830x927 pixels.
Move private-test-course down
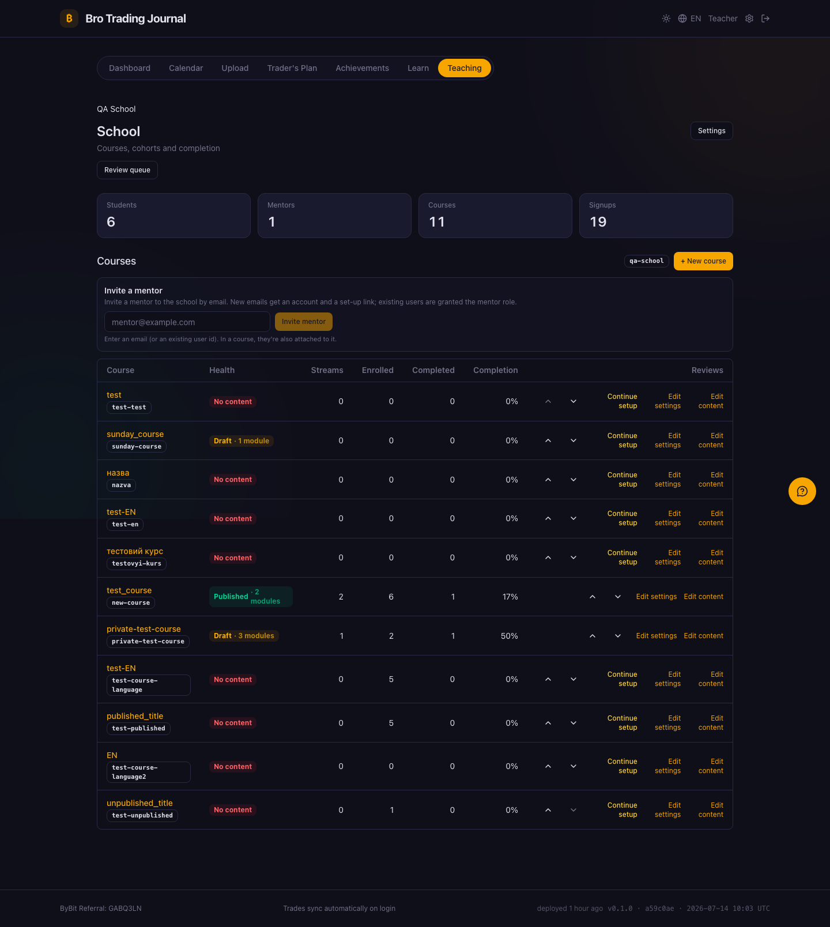[x=618, y=636]
